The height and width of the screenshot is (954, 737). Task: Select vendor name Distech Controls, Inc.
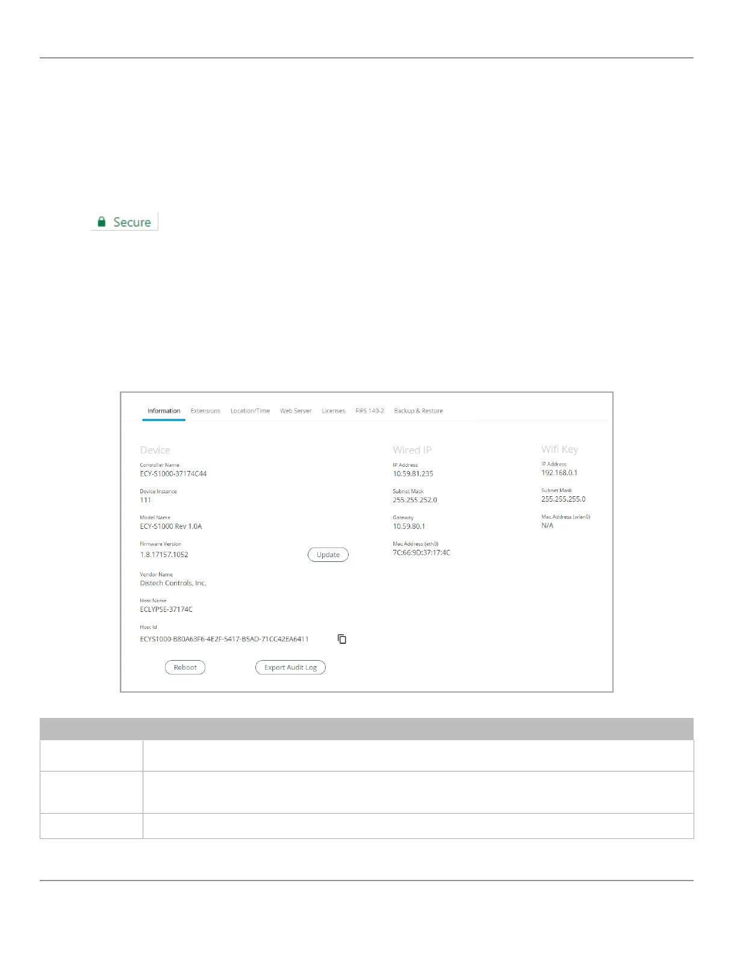click(173, 583)
